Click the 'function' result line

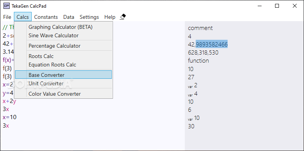pyautogui.click(x=199, y=61)
